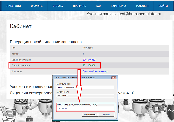Click the Ключ Активации label
Screen dimensions: 174x122
click(x=20, y=65)
